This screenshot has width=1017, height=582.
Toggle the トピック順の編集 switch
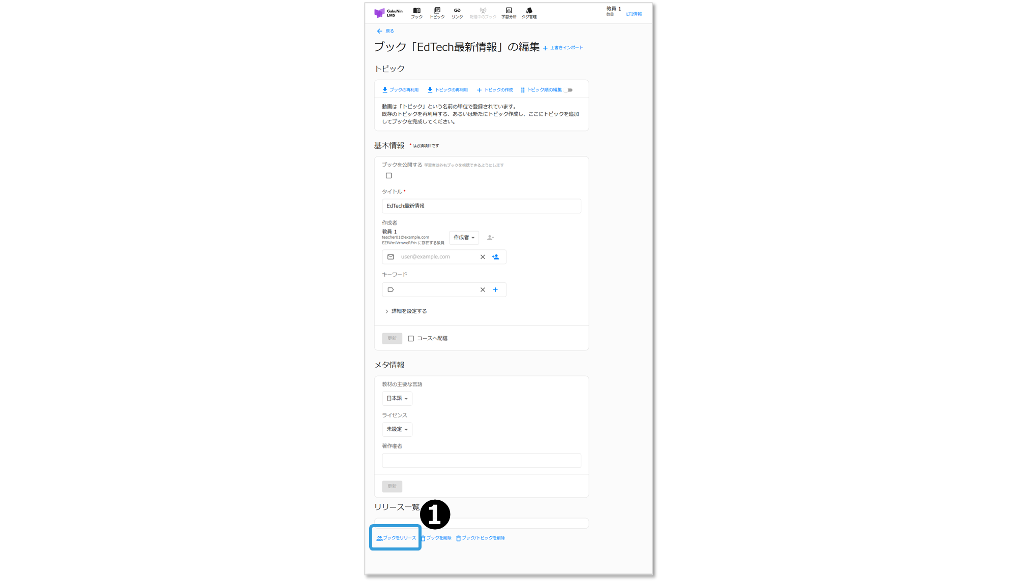[x=569, y=90]
